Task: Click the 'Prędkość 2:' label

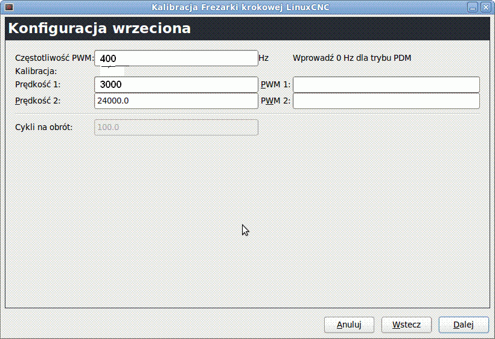Action: (37, 101)
